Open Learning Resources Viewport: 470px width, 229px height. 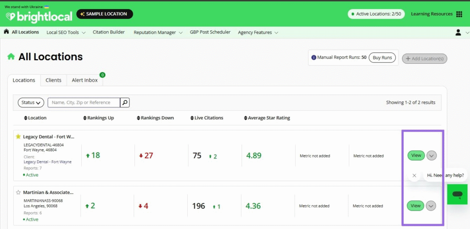coord(431,14)
